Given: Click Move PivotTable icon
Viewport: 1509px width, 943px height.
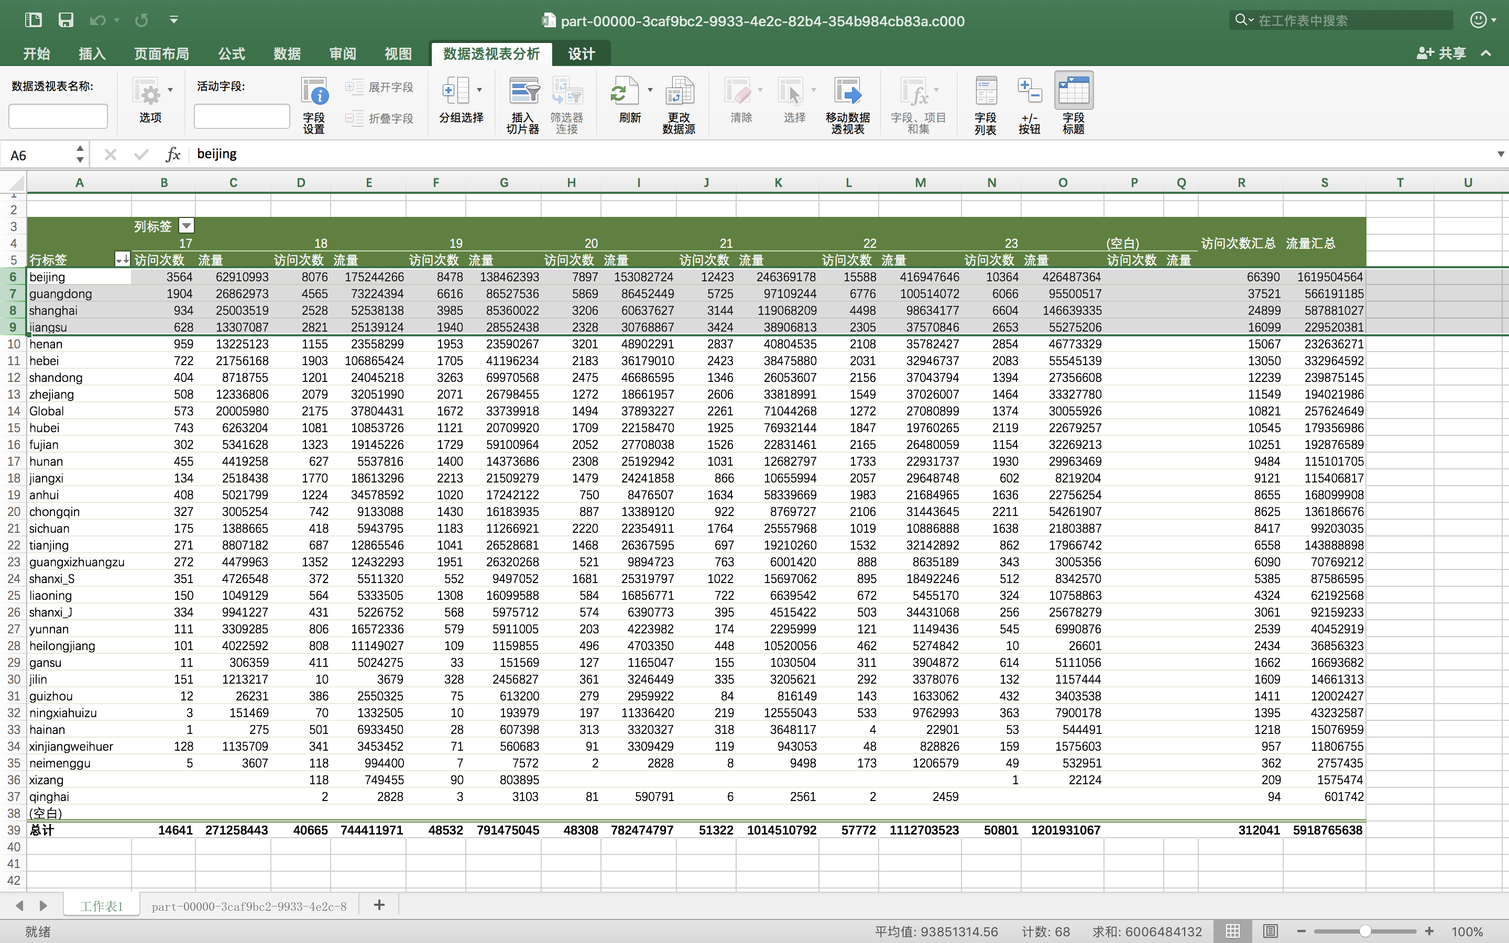Looking at the screenshot, I should point(847,92).
